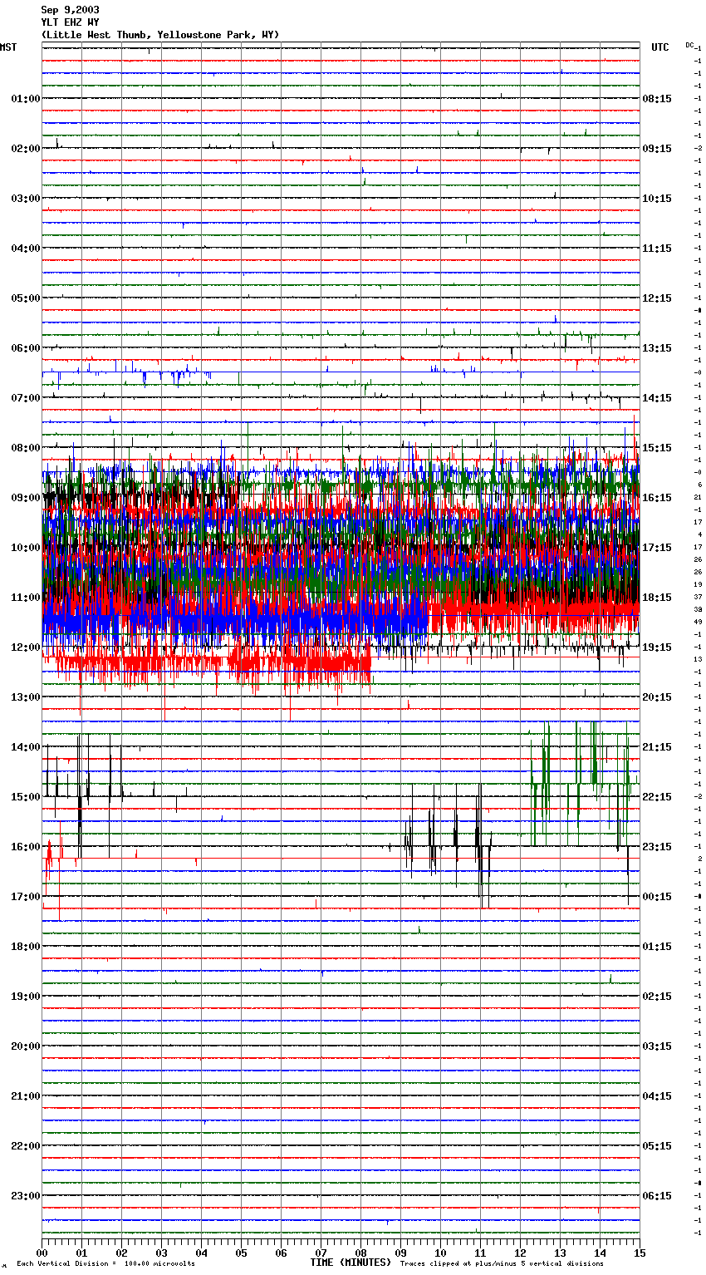Click the "MST" axis header
Viewport: 706px width, 1275px height.
click(8, 47)
